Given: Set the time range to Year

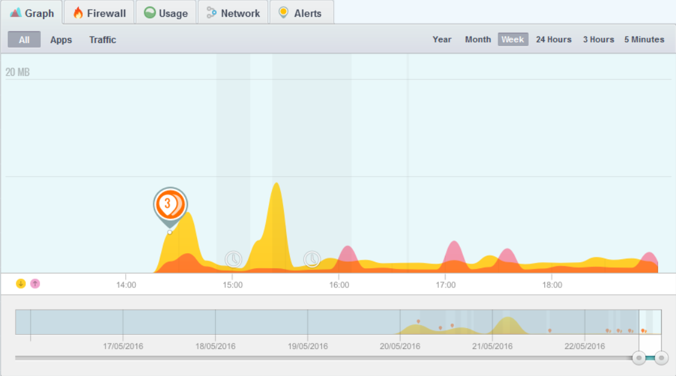Looking at the screenshot, I should coord(442,40).
